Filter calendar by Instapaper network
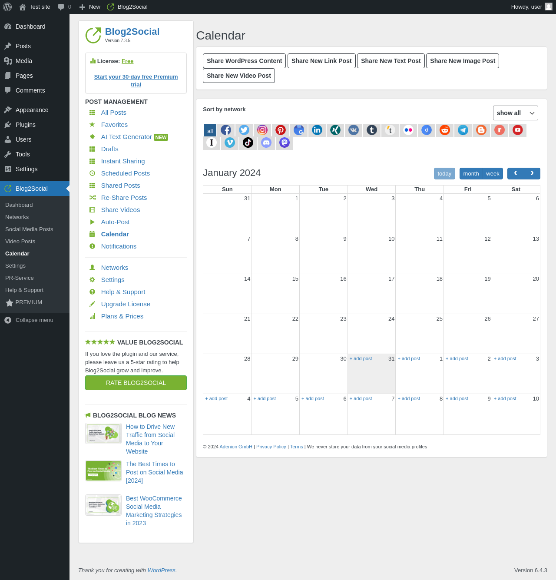Screen dimensions: 556x580 click(x=212, y=143)
